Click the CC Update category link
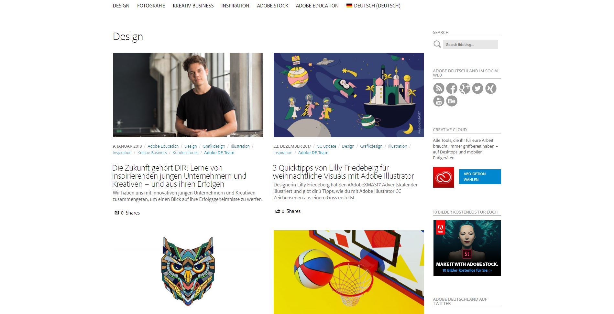 click(x=326, y=146)
